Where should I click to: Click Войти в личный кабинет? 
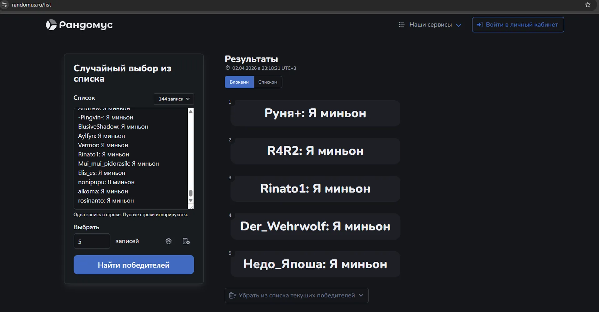tap(518, 25)
